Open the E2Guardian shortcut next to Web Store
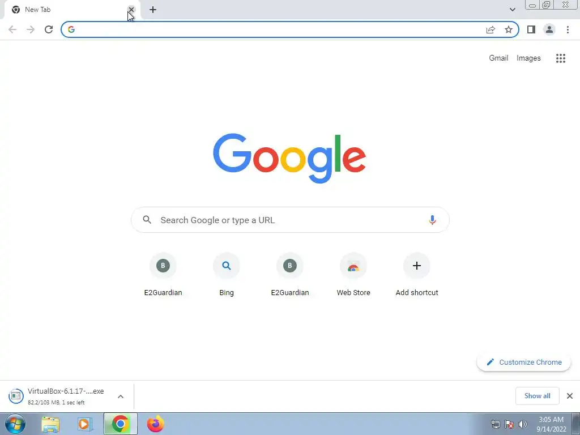The height and width of the screenshot is (435, 580). tap(290, 275)
